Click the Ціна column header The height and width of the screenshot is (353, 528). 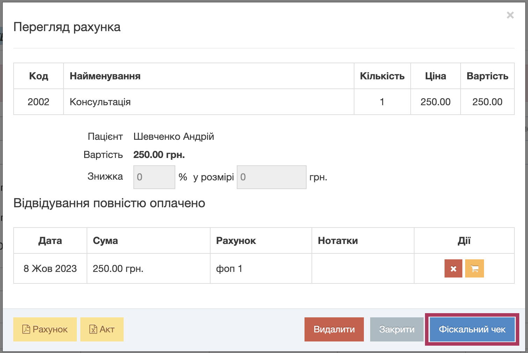pos(435,76)
